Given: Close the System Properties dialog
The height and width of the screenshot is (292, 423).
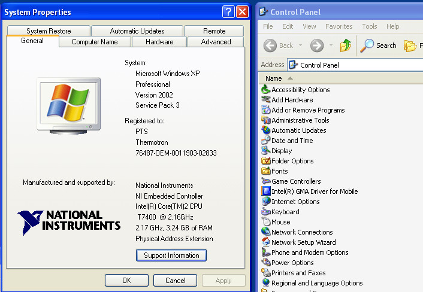Looking at the screenshot, I should (242, 12).
